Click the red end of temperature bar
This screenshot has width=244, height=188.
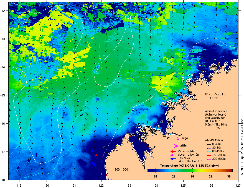[231, 171]
